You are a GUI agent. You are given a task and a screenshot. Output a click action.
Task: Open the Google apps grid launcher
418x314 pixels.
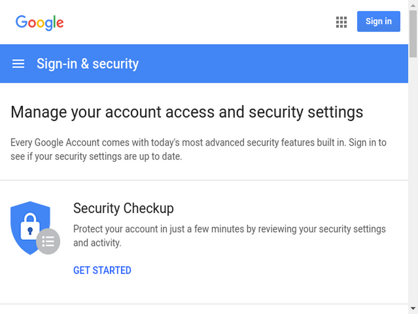pyautogui.click(x=341, y=22)
